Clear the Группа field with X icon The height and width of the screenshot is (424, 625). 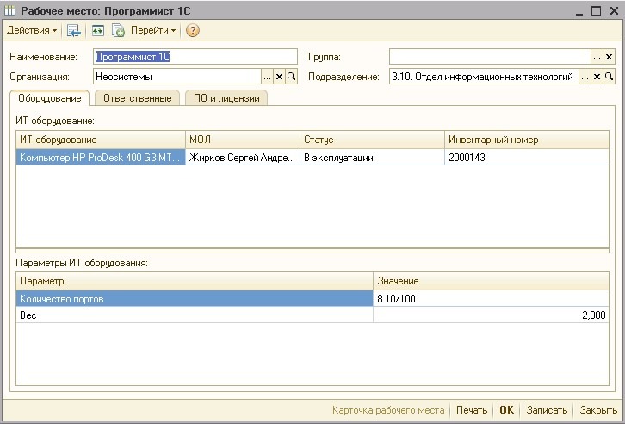[609, 57]
